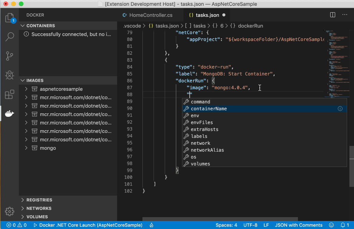Choose the volumes suggestion
The height and width of the screenshot is (229, 354).
pos(265,164)
